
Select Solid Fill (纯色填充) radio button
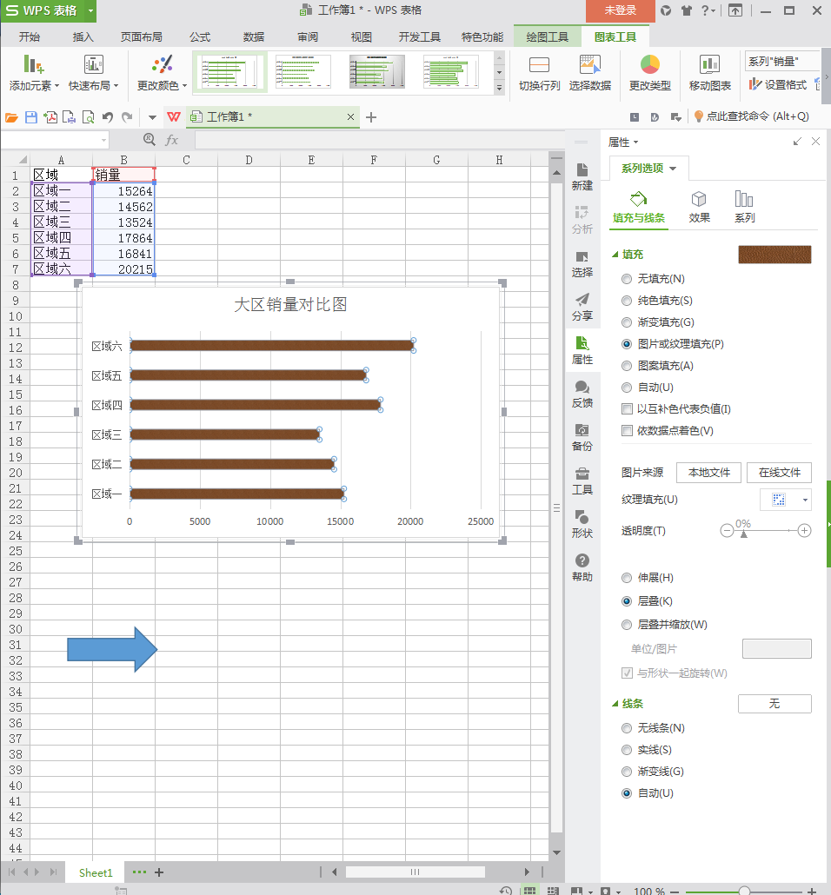point(627,301)
